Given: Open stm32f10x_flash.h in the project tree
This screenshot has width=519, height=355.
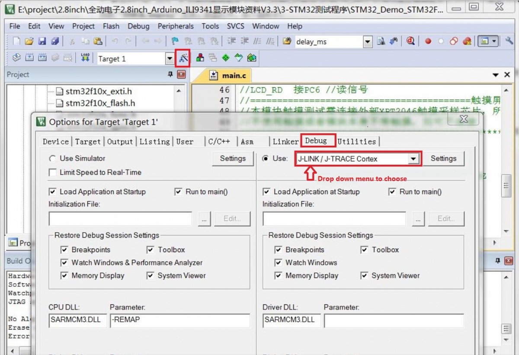Looking at the screenshot, I should (x=100, y=103).
